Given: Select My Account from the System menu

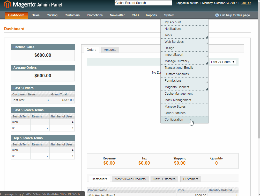Looking at the screenshot, I should click(x=172, y=22).
